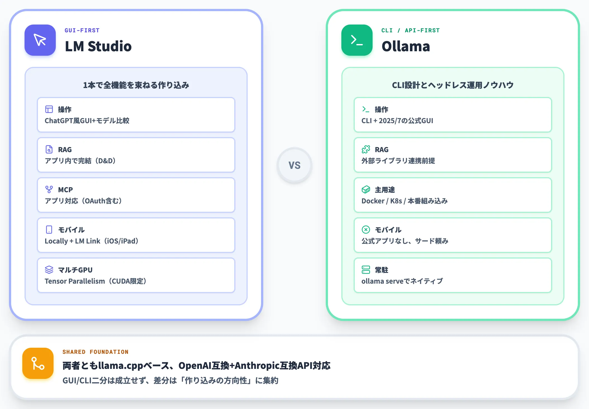Click the terminal prompt icon beside Ollama 操作
Image resolution: width=589 pixels, height=409 pixels.
pyautogui.click(x=366, y=109)
